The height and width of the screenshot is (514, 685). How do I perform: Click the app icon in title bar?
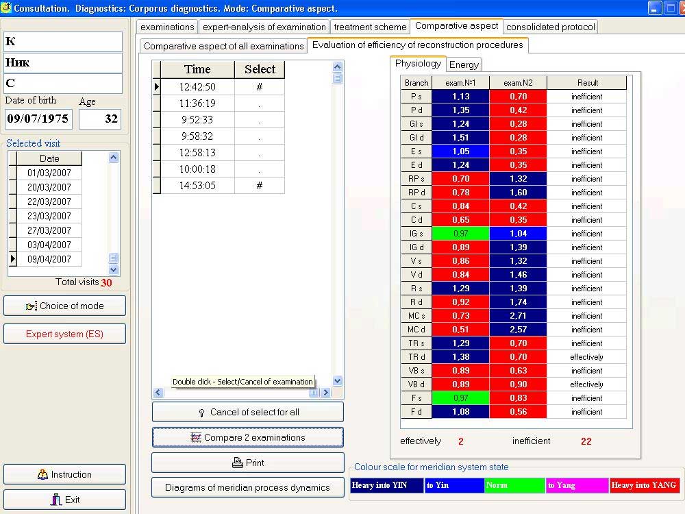[x=6, y=8]
